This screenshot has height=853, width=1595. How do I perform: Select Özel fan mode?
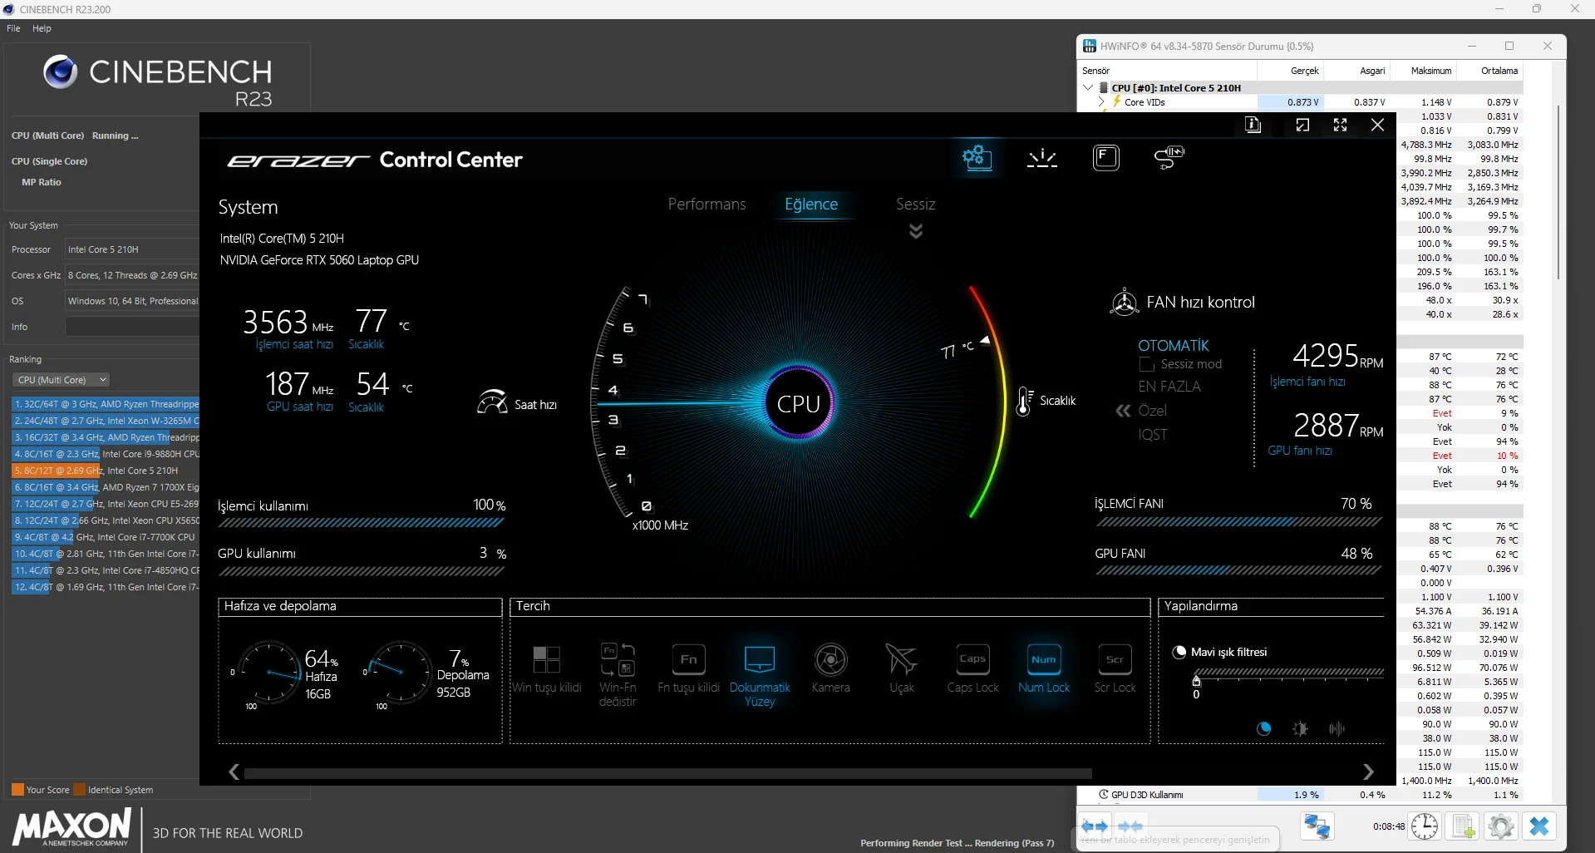pyautogui.click(x=1152, y=411)
